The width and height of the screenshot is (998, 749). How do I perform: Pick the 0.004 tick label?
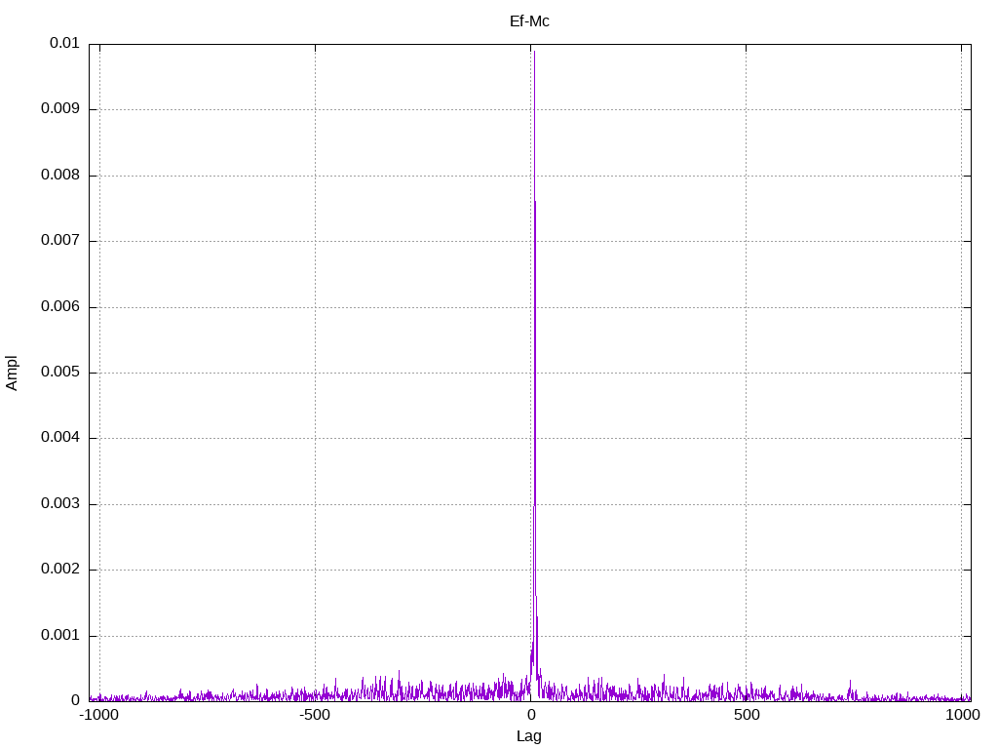[x=60, y=438]
